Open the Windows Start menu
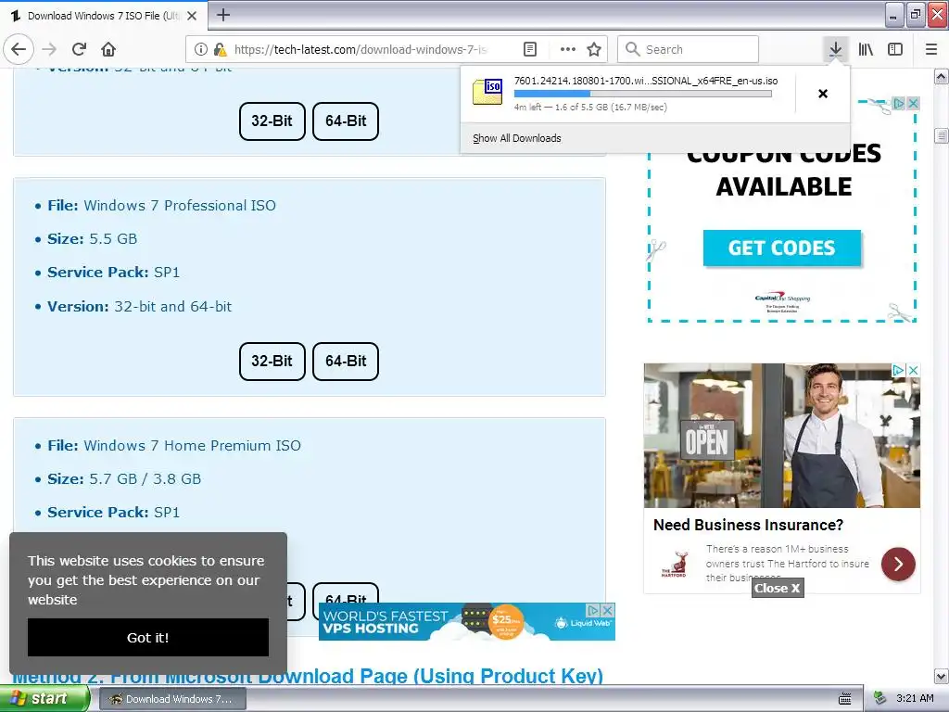The height and width of the screenshot is (712, 949). coord(44,699)
